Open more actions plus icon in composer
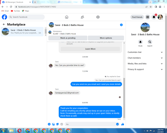This screenshot has width=167, height=133. click(x=49, y=124)
